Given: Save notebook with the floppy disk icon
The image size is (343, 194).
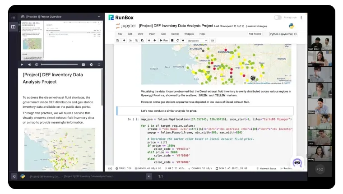Looking at the screenshot, I should (x=118, y=41).
